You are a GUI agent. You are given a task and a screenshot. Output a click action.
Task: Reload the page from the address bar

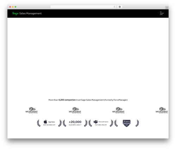[x=114, y=7]
